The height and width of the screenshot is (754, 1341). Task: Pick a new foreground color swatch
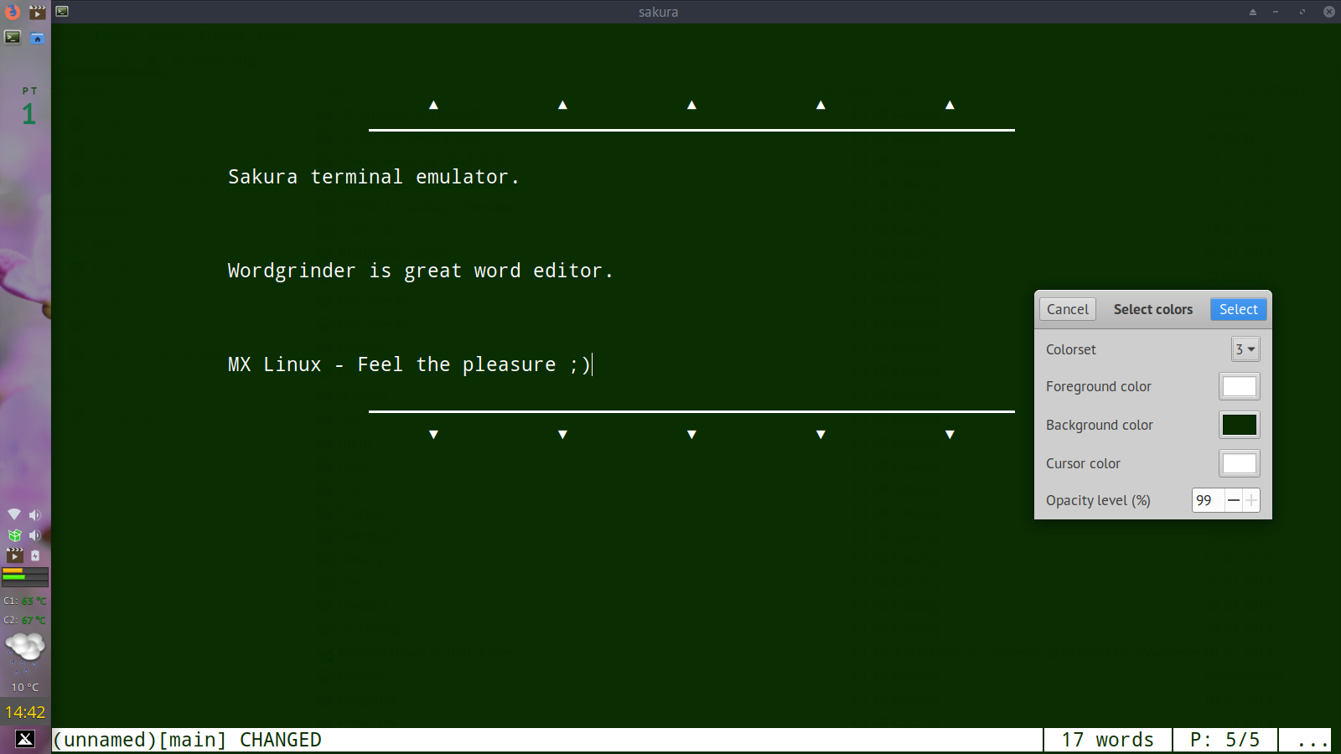click(x=1240, y=386)
